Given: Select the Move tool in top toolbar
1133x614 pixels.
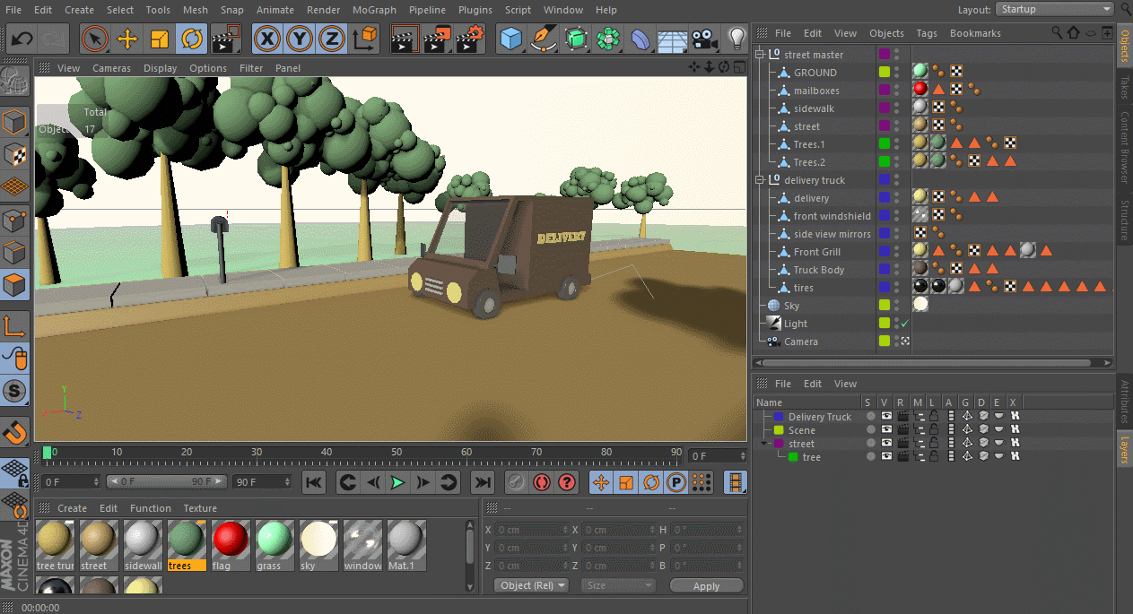Looking at the screenshot, I should pyautogui.click(x=127, y=39).
